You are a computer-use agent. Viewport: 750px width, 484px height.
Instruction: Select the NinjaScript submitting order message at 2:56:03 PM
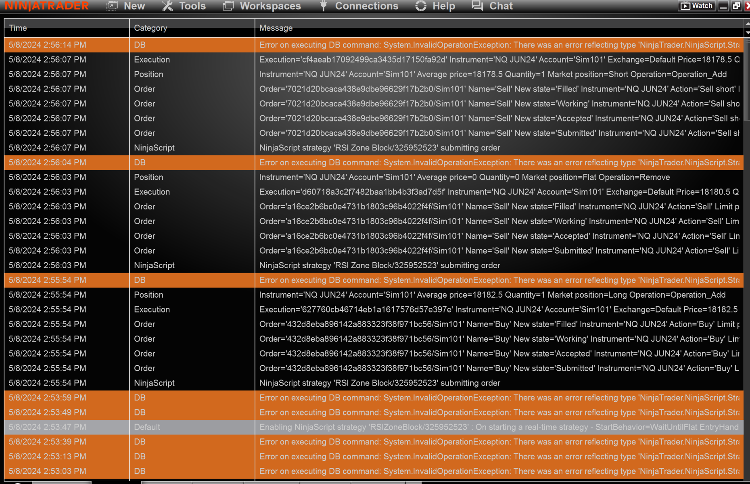pyautogui.click(x=499, y=265)
